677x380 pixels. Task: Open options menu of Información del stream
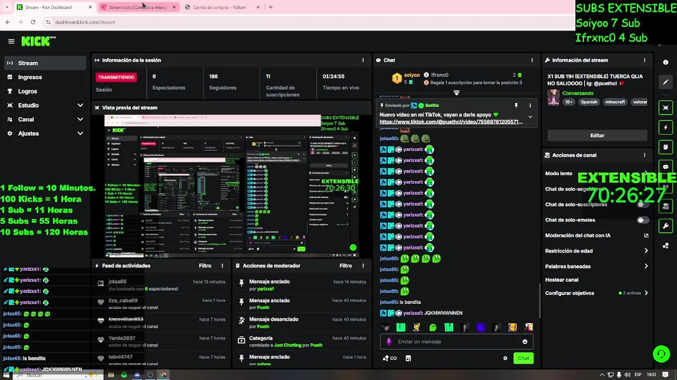644,60
